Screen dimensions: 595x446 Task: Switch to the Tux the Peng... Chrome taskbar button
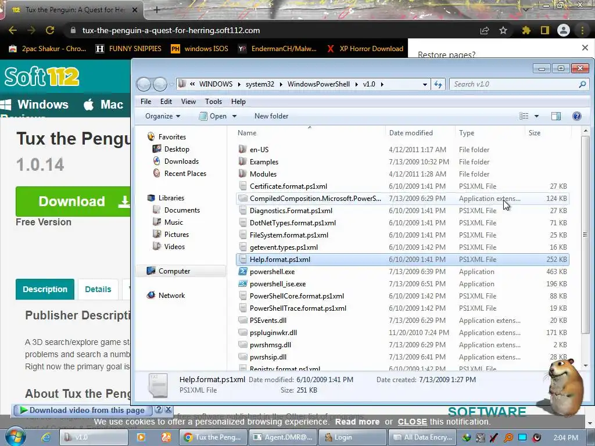[213, 437]
